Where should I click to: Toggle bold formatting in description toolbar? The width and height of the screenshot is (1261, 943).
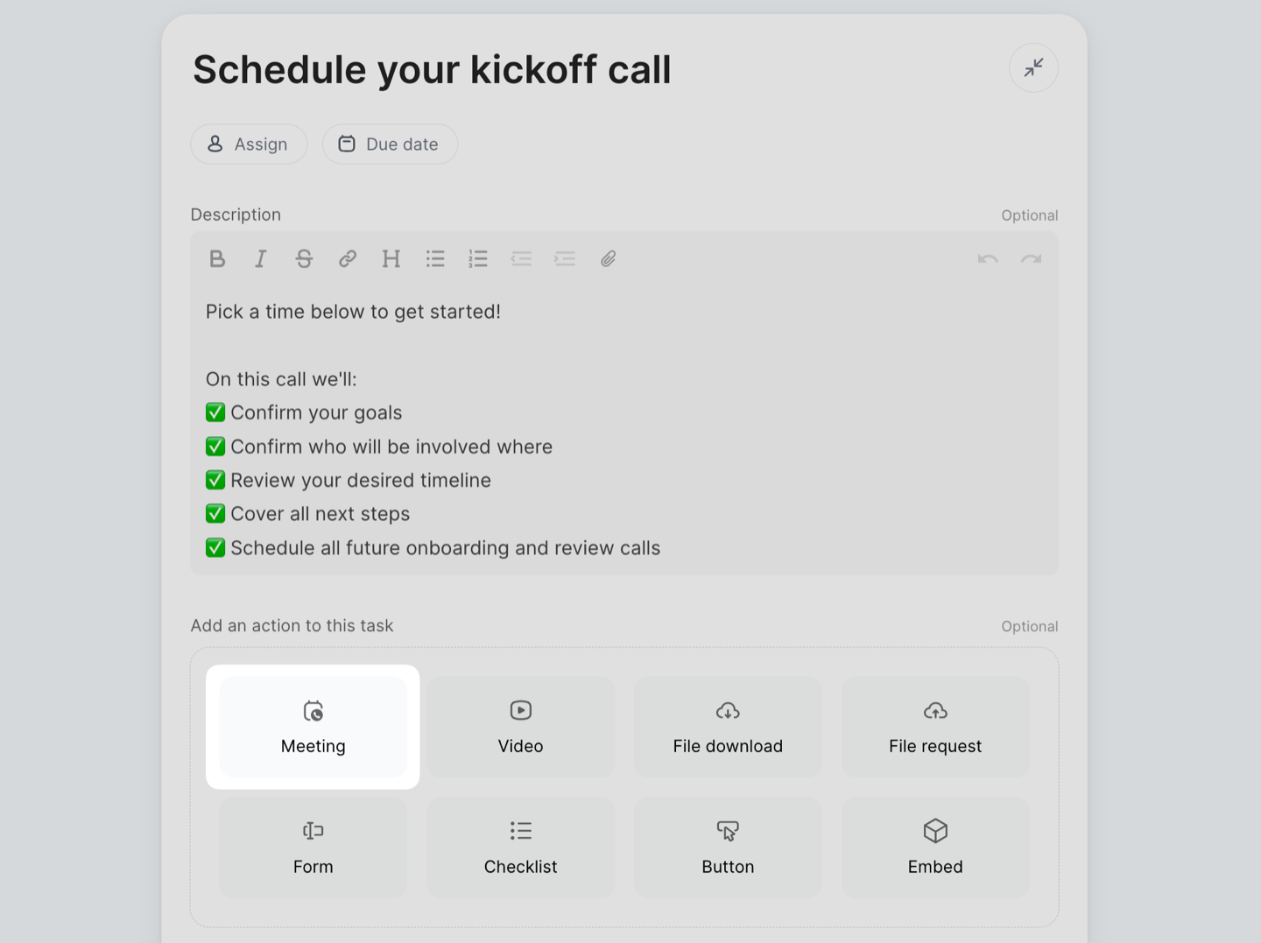coord(217,258)
